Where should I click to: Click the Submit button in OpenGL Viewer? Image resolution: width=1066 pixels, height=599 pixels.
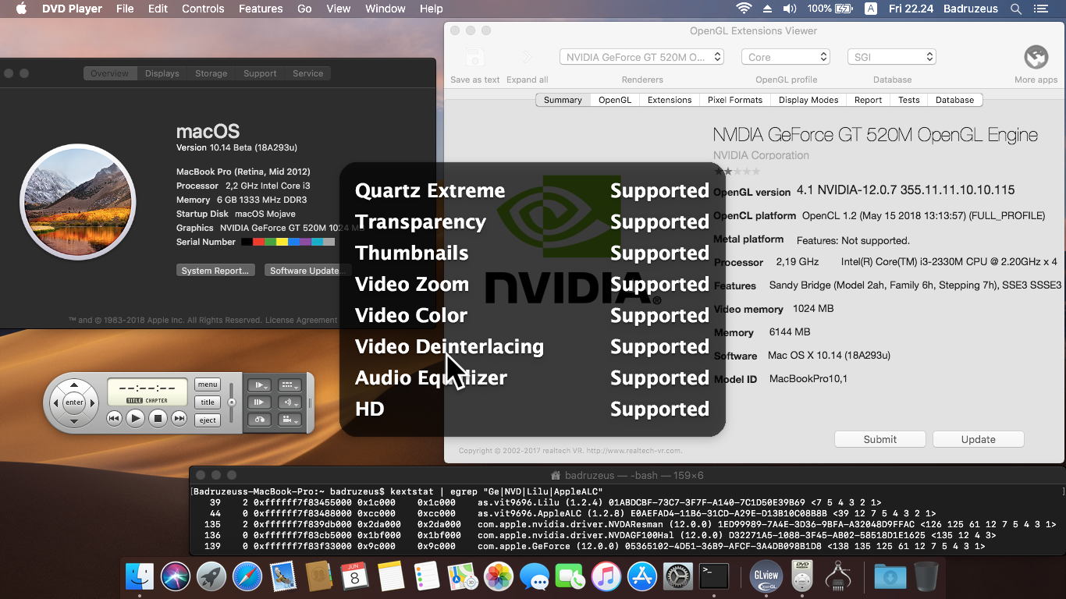pyautogui.click(x=880, y=439)
